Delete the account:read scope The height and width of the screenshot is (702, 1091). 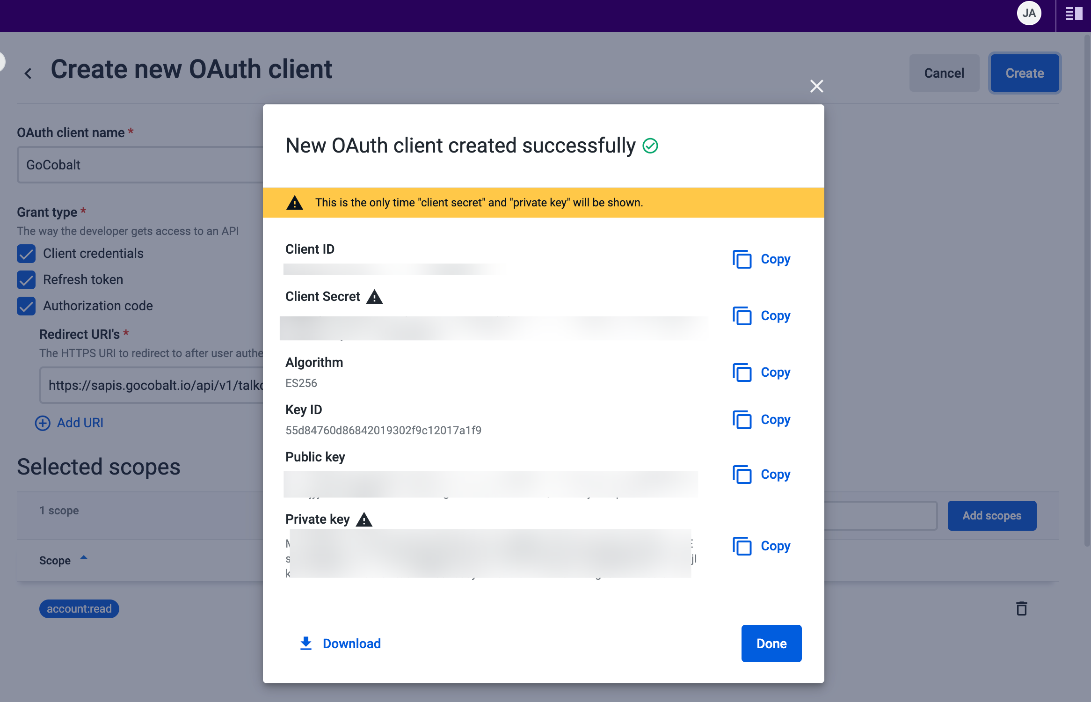click(1021, 608)
